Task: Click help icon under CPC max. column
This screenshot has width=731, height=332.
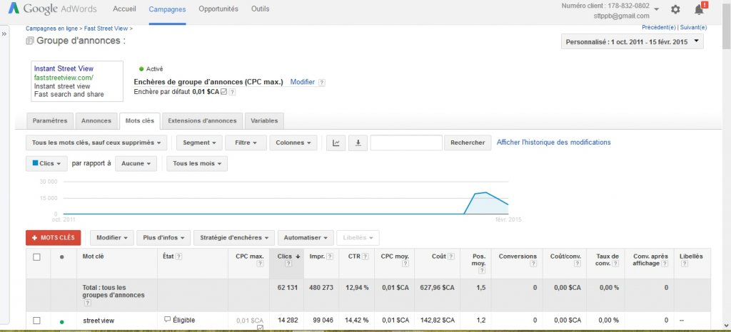Action: [260, 264]
